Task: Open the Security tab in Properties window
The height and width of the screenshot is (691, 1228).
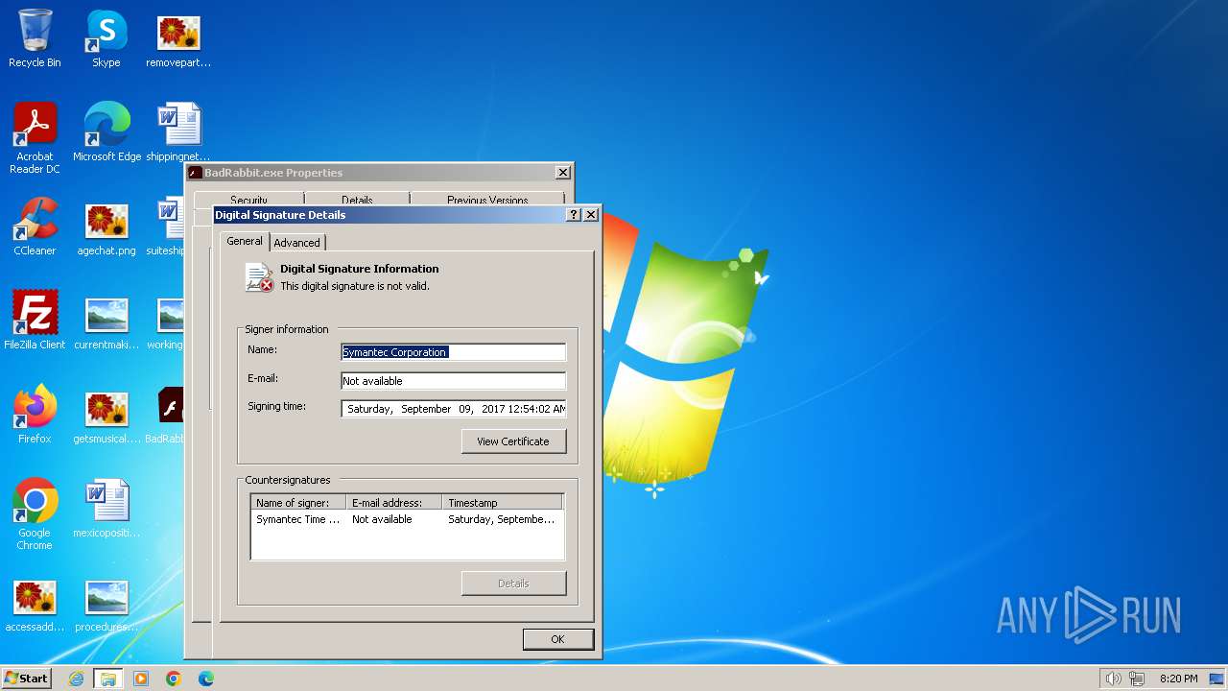Action: pos(248,200)
